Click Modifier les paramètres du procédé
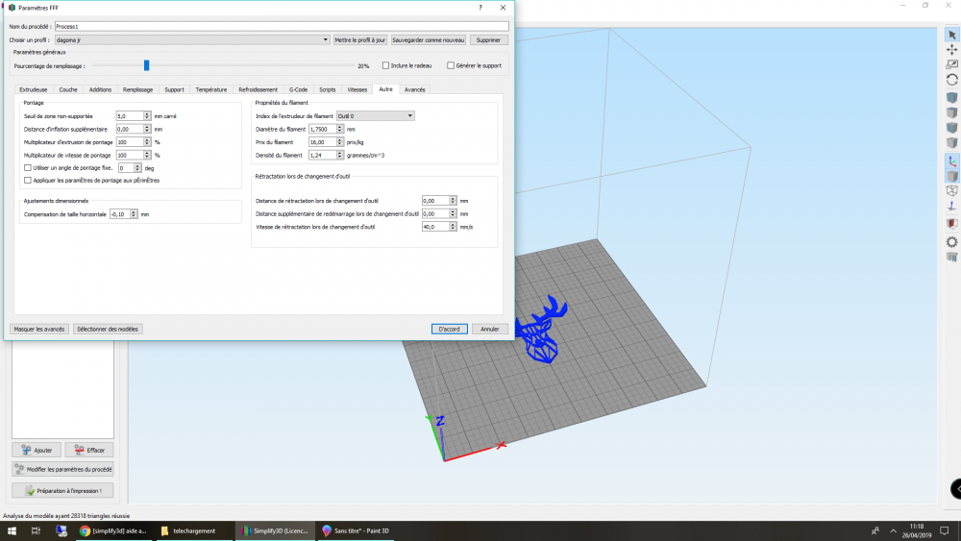 (x=62, y=469)
